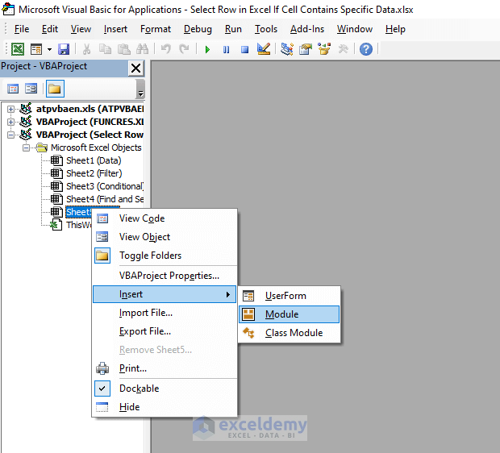Viewport: 500px width, 453px height.
Task: Click the Sheet4 worksheet icon in tree
Action: [56, 199]
